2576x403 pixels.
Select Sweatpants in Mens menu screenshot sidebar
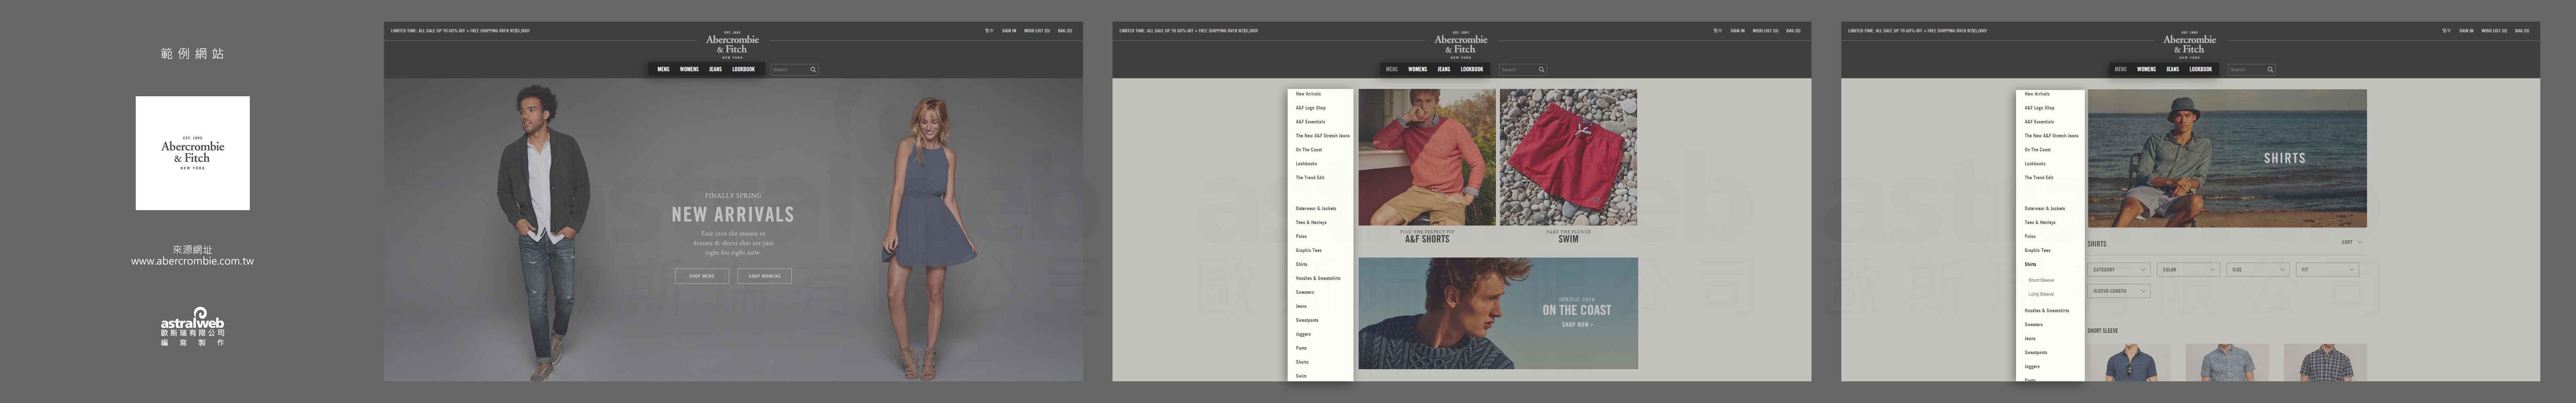tap(1307, 320)
